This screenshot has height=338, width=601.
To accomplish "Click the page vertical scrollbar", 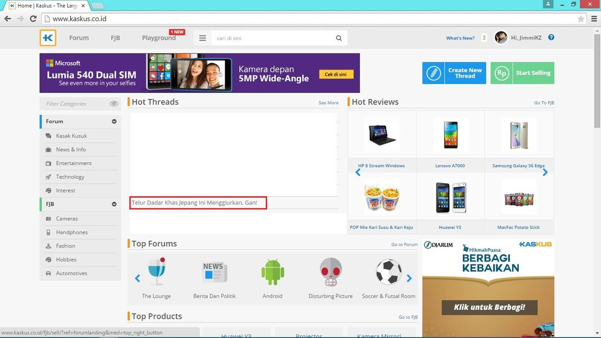I will (597, 81).
